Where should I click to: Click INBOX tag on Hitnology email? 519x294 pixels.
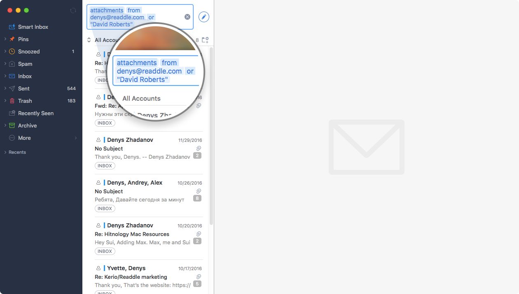tap(105, 251)
